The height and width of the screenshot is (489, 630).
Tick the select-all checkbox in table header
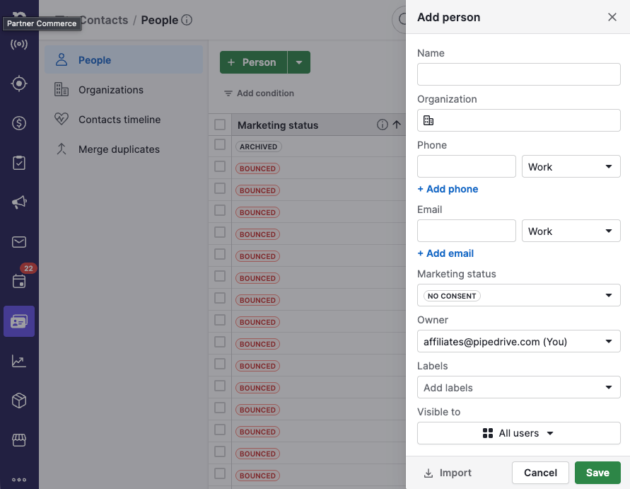[x=220, y=125]
